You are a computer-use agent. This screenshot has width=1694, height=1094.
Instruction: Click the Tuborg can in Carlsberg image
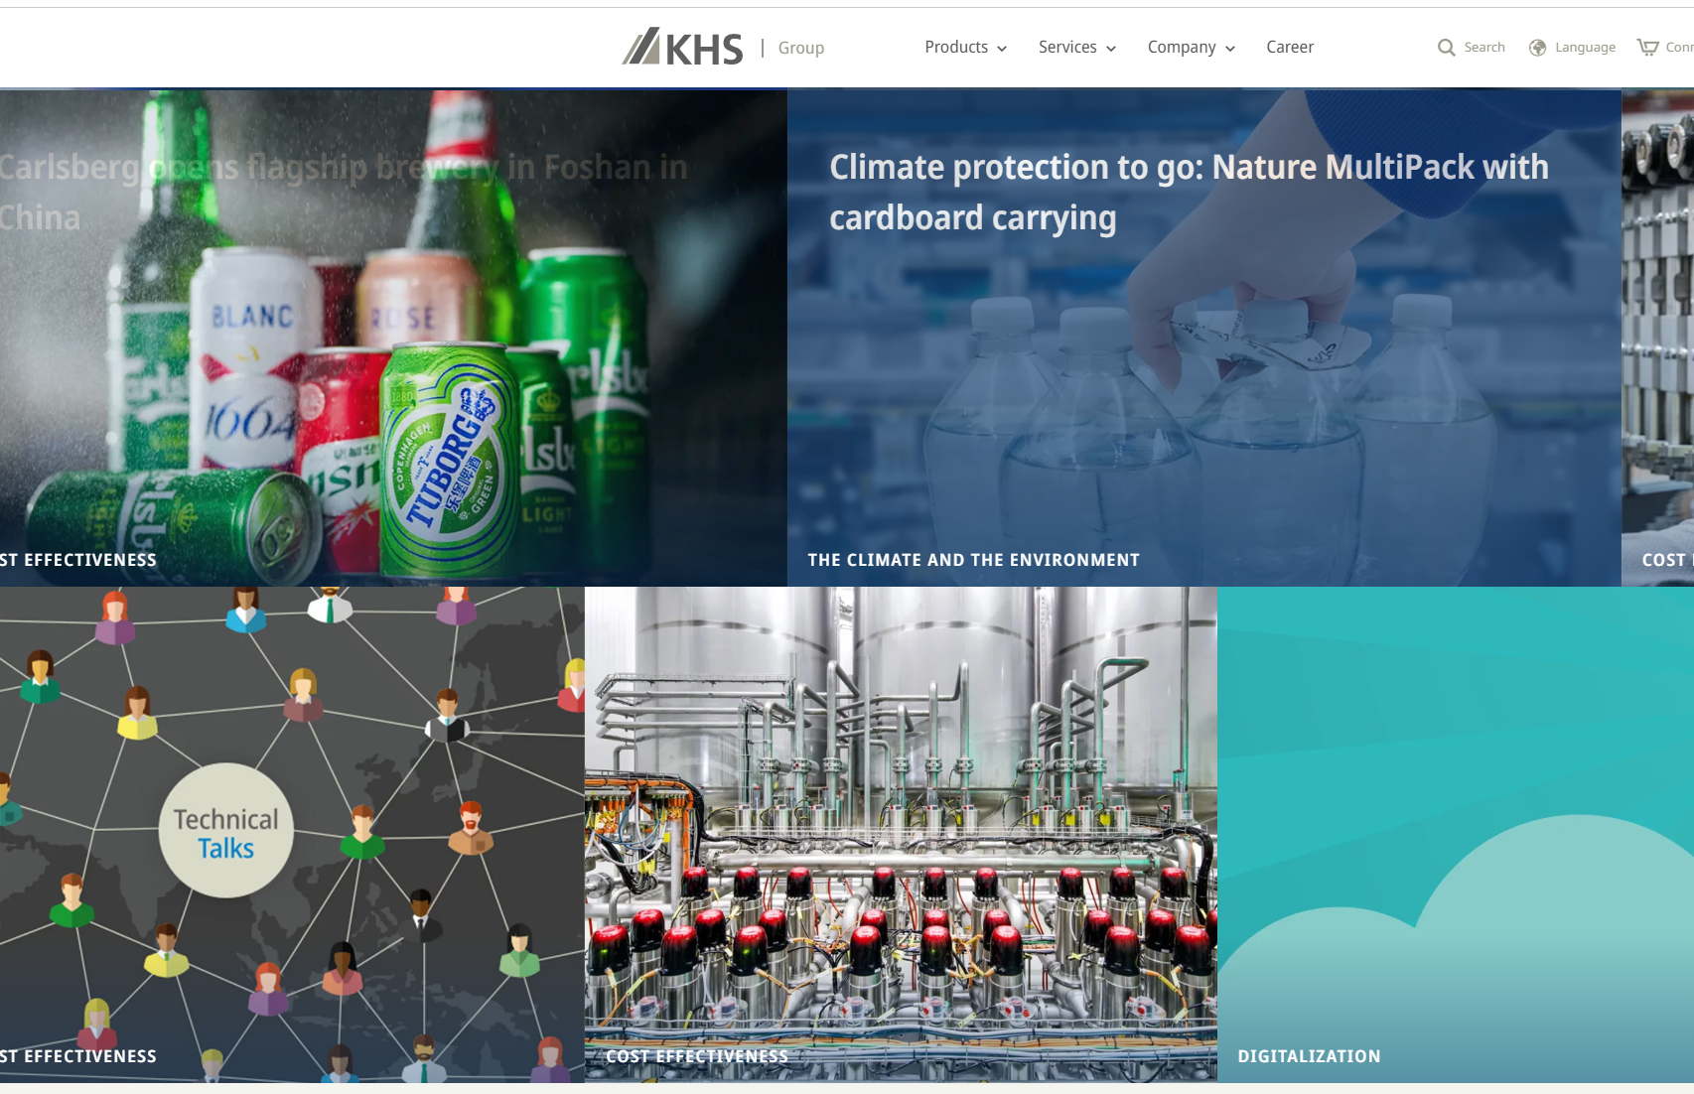(x=449, y=457)
